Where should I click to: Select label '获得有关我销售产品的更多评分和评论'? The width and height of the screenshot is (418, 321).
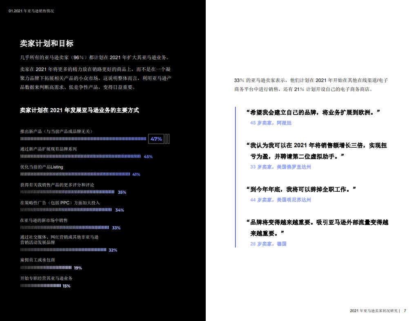[57, 185]
